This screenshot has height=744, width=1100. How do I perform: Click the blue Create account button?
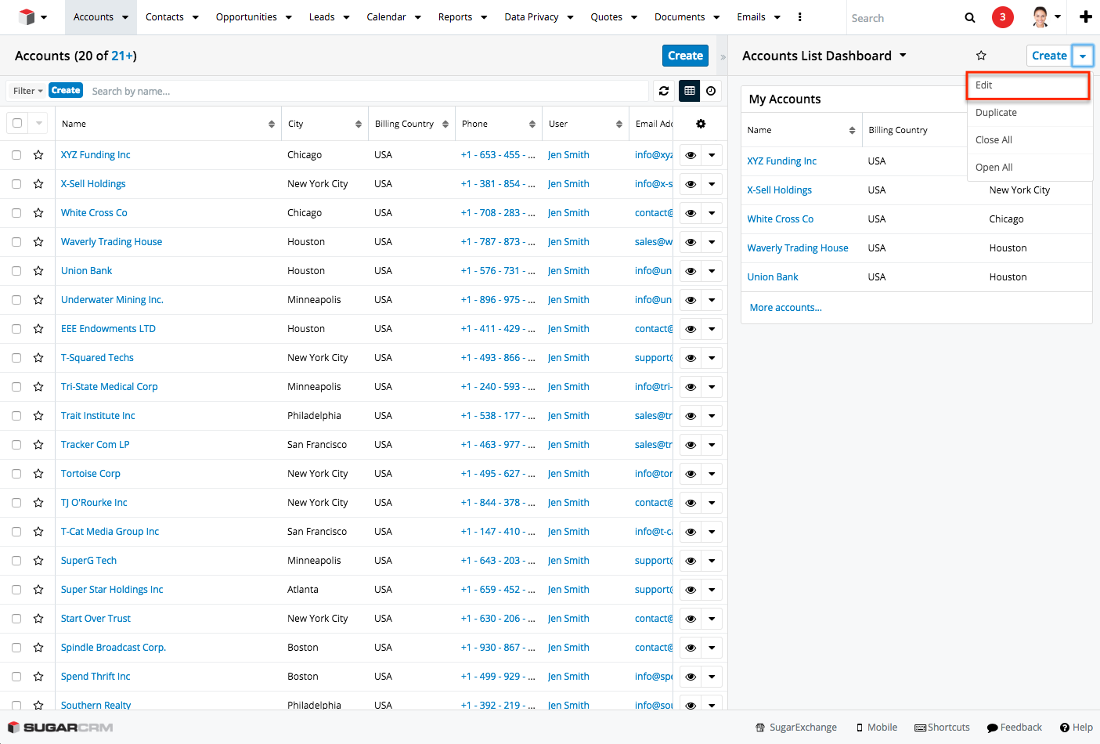coord(685,56)
